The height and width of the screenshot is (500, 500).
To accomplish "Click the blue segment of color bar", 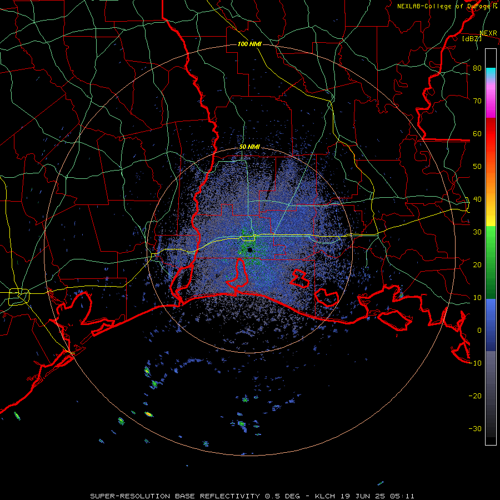I will pyautogui.click(x=491, y=325).
